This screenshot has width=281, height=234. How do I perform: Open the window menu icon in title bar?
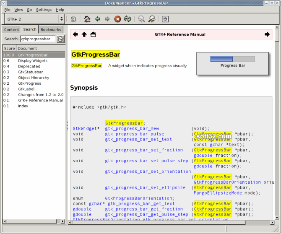3,3
